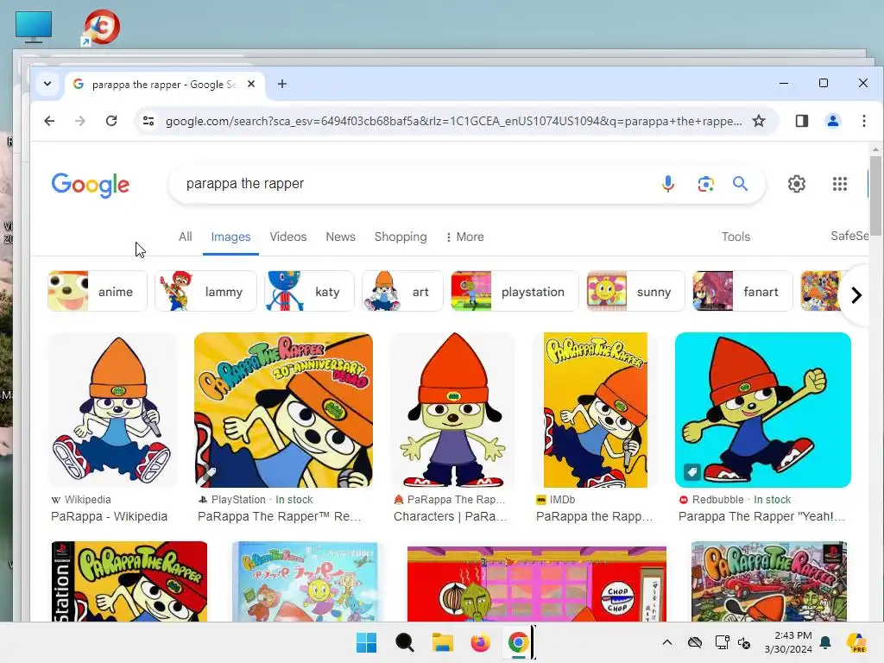Show more suggestion chips with arrow
The image size is (884, 663).
click(x=856, y=294)
